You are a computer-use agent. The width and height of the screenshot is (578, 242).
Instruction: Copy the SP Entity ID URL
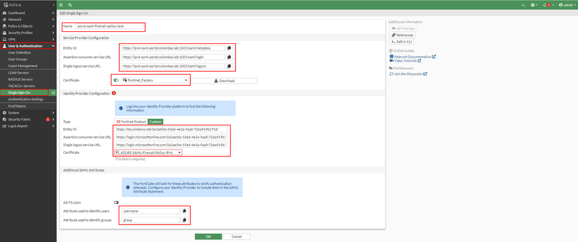[229, 48]
